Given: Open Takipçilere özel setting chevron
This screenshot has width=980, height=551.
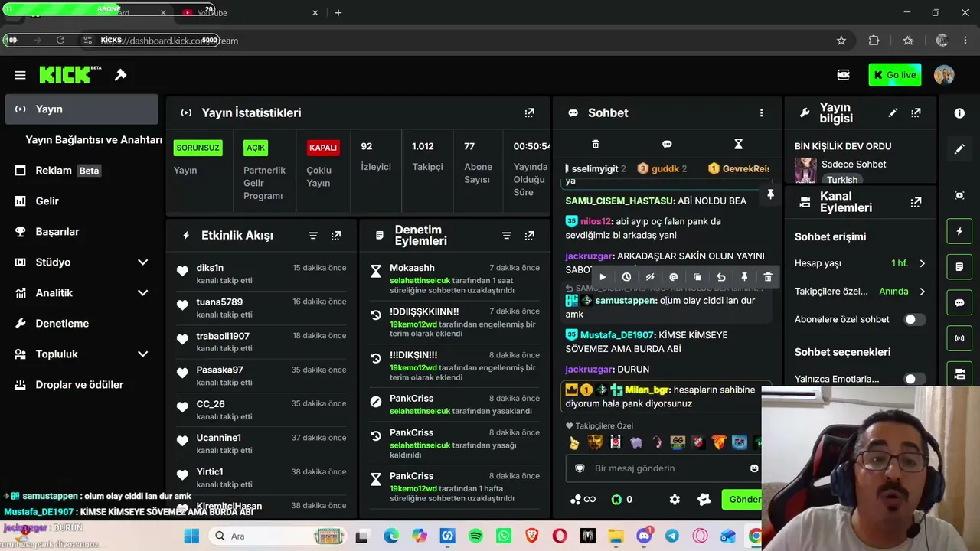Looking at the screenshot, I should (x=922, y=292).
